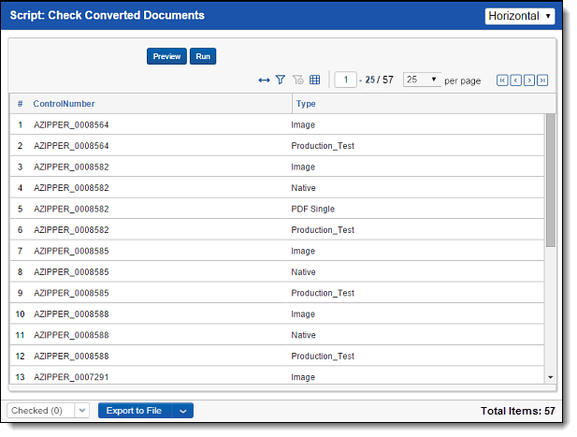Go to next page of results

click(x=529, y=80)
